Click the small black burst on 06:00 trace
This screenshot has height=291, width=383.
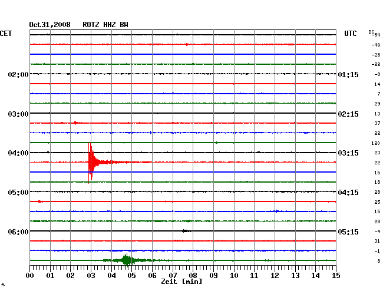pyautogui.click(x=186, y=231)
